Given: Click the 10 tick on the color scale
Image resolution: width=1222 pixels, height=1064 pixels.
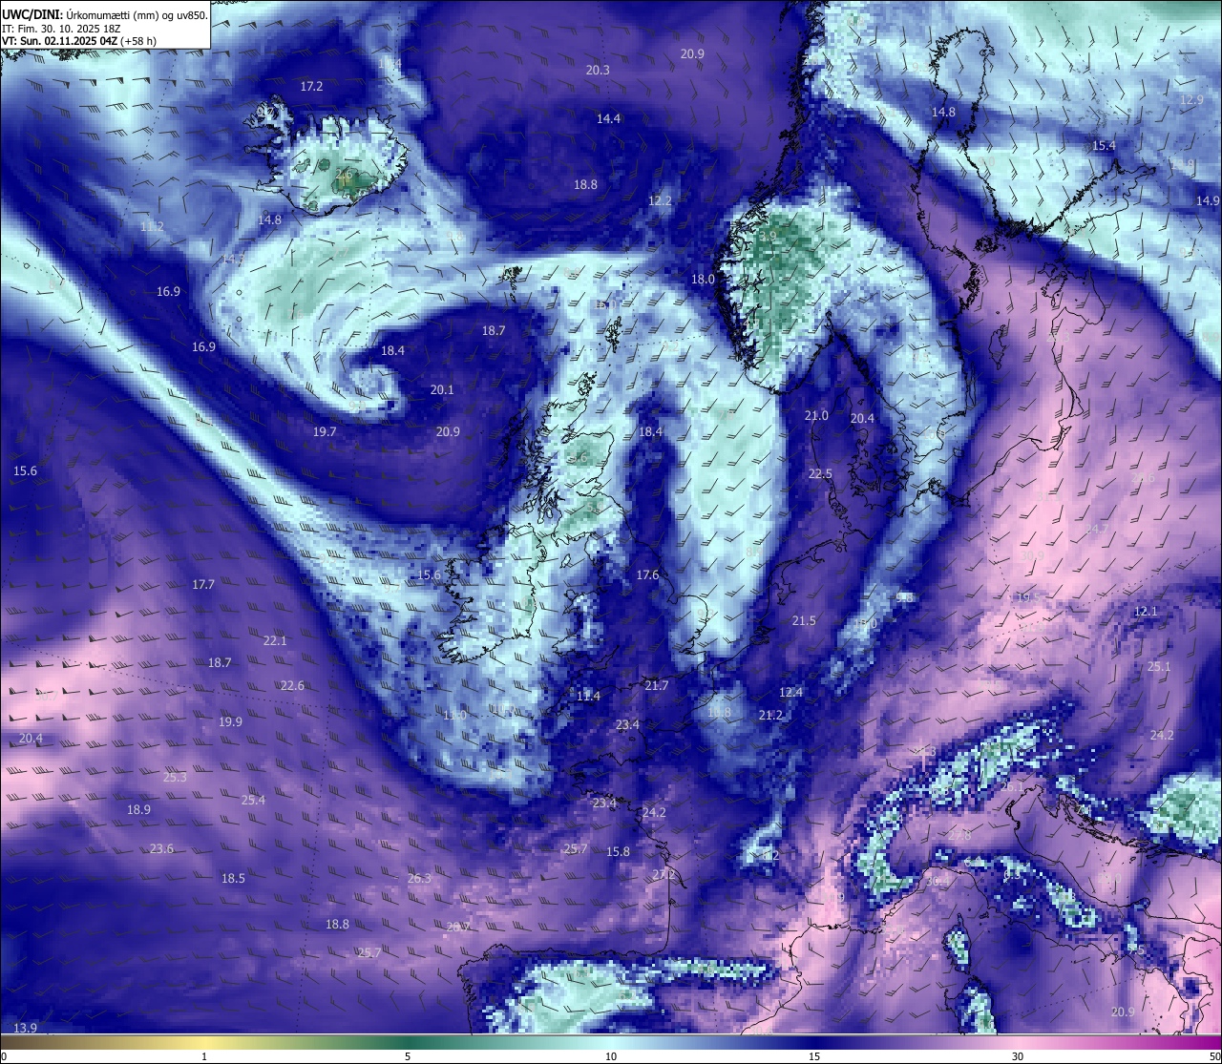Looking at the screenshot, I should tap(611, 1056).
